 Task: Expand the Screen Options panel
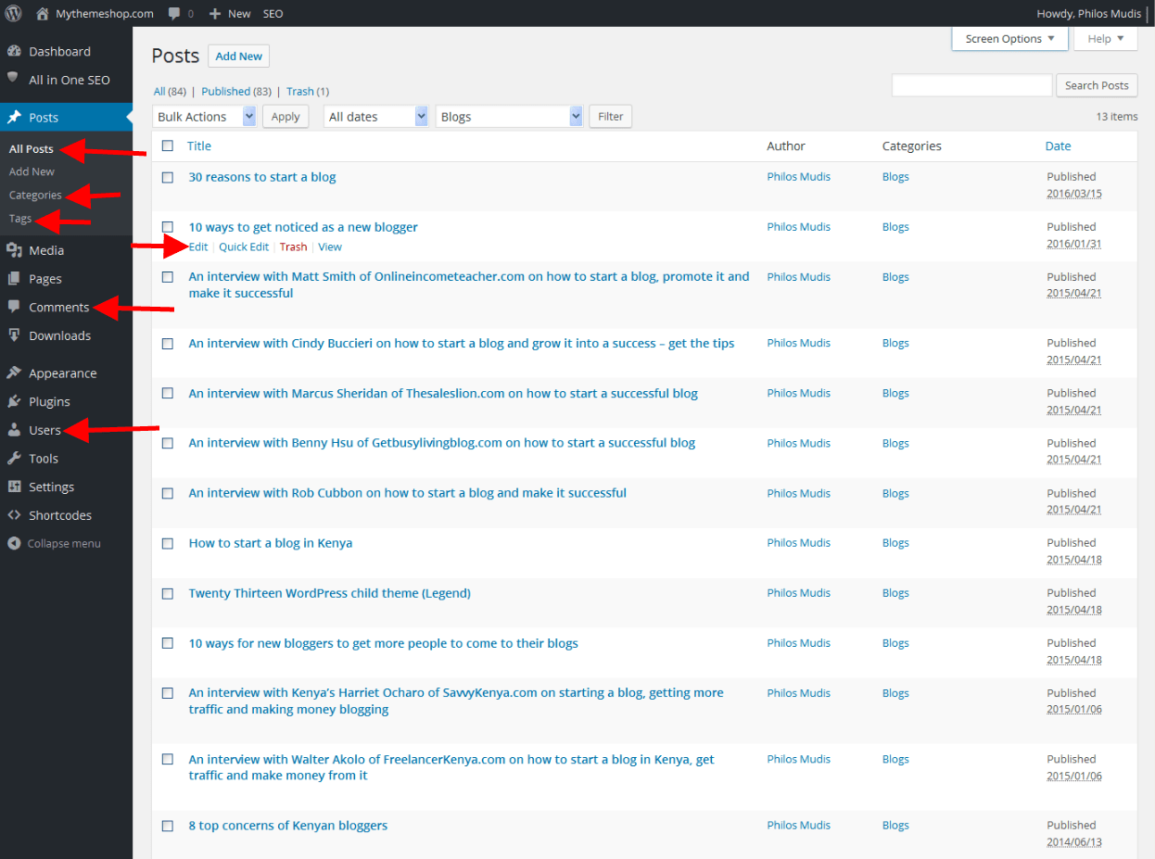tap(1009, 39)
